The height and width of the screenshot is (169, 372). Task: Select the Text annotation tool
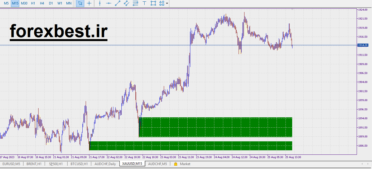coord(144,3)
